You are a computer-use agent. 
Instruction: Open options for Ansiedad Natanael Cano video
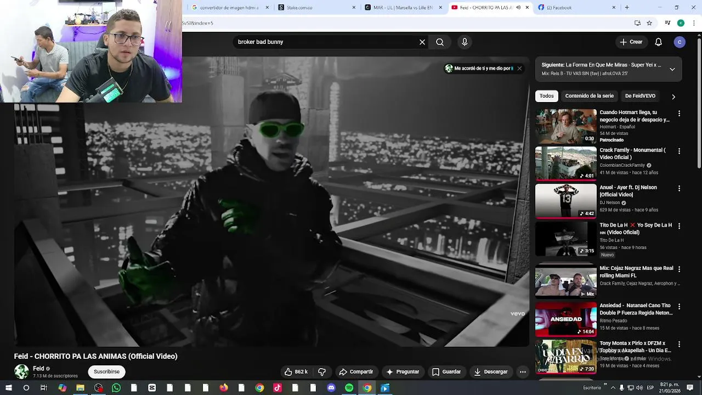pos(679,307)
